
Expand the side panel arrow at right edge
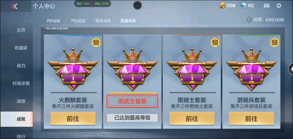pos(291,69)
